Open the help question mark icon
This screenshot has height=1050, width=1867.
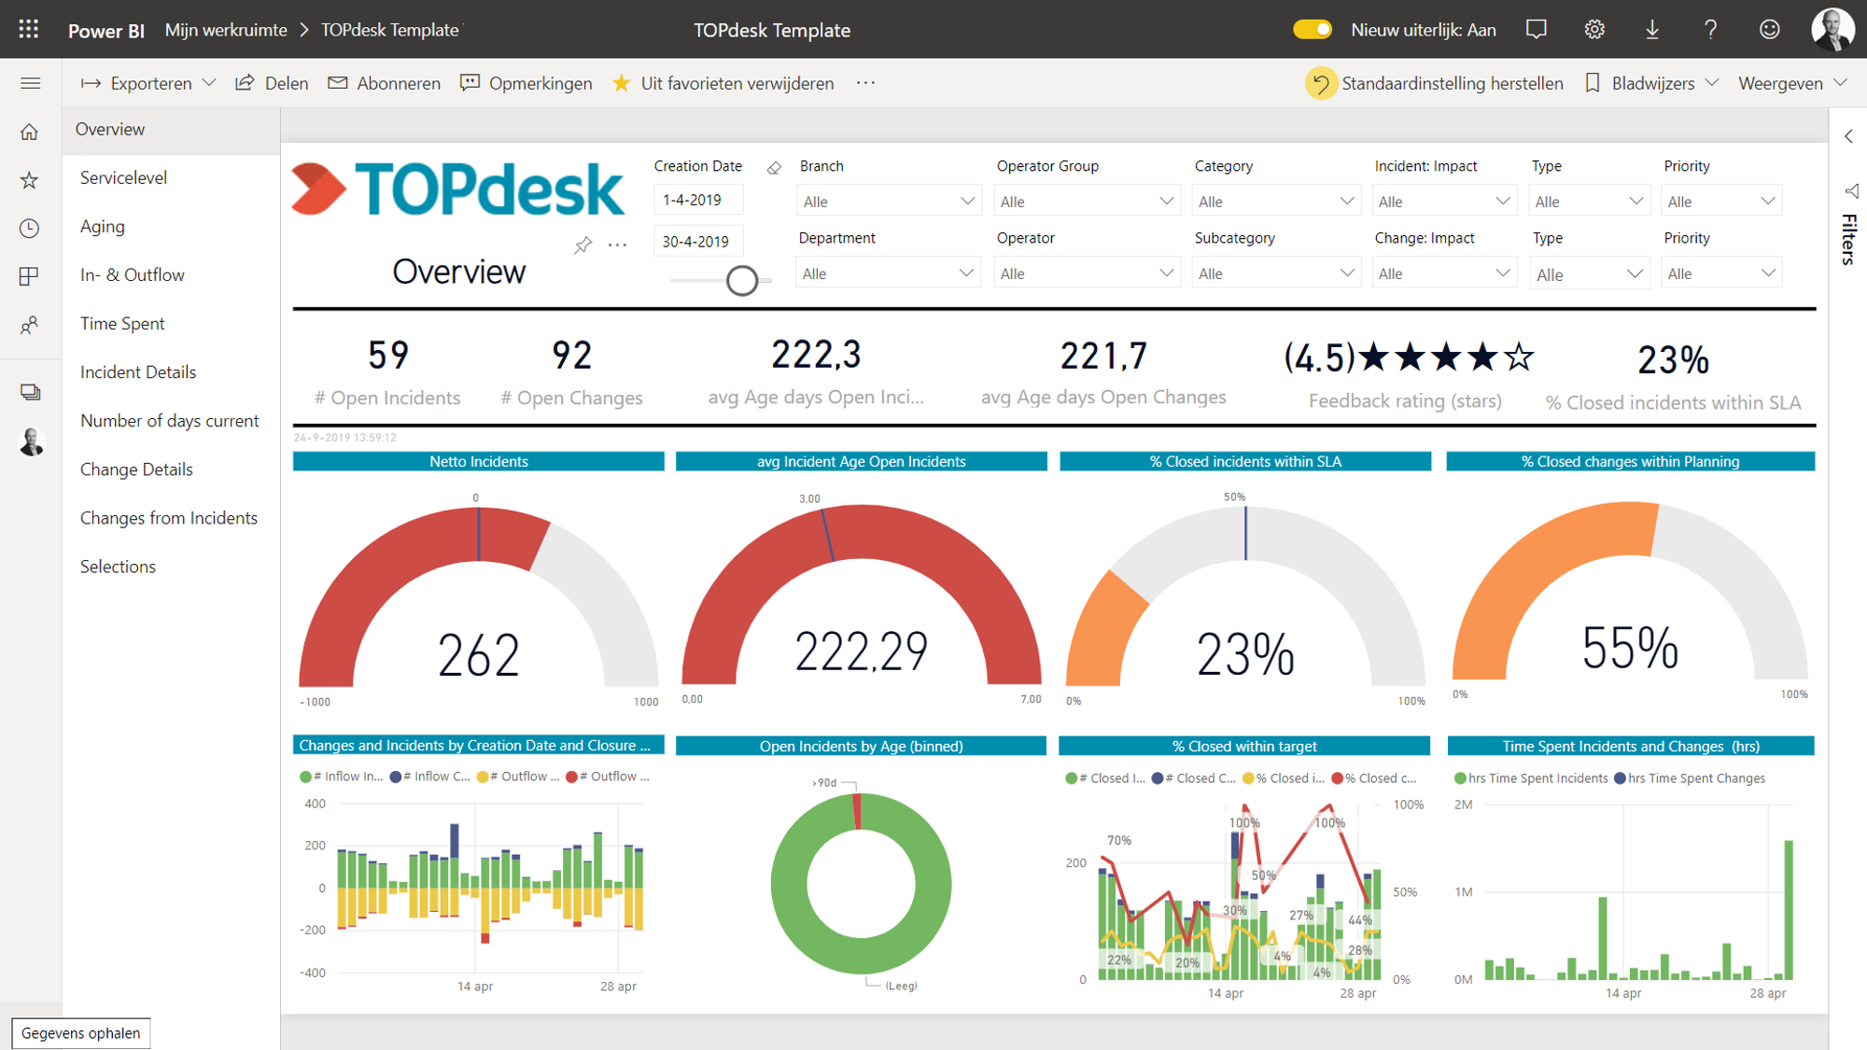(1710, 29)
